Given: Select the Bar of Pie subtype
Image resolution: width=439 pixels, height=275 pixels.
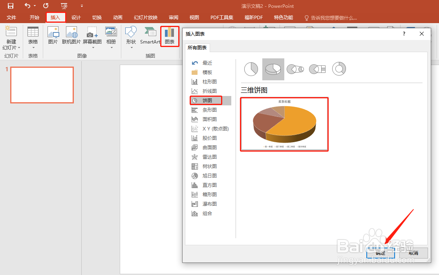Looking at the screenshot, I should click(317, 69).
